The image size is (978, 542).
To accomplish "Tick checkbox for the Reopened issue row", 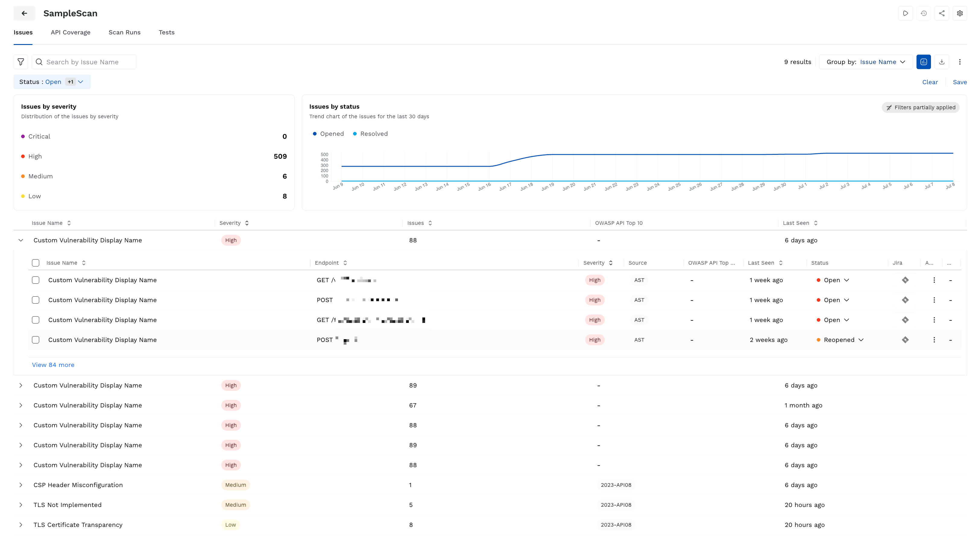I will pyautogui.click(x=36, y=340).
